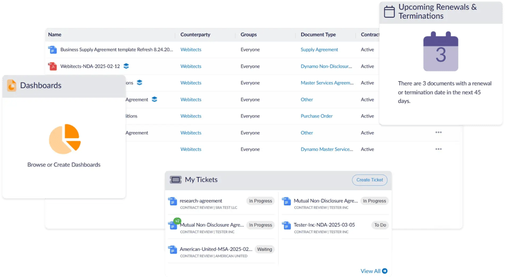Viewport: 505px width, 277px height.
Task: Click the My Tickets header icon
Action: [175, 180]
